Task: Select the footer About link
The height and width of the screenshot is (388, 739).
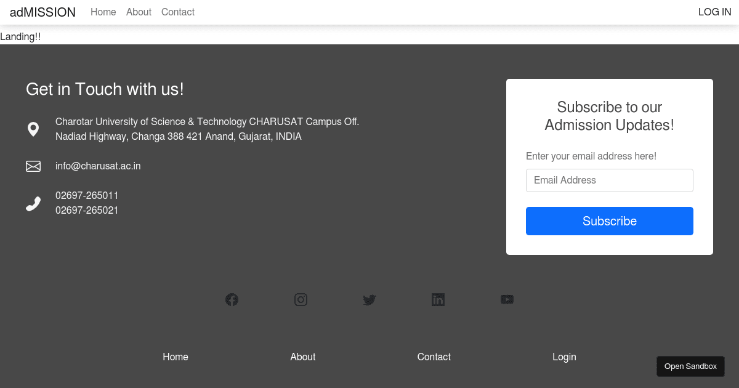Action: [x=303, y=357]
